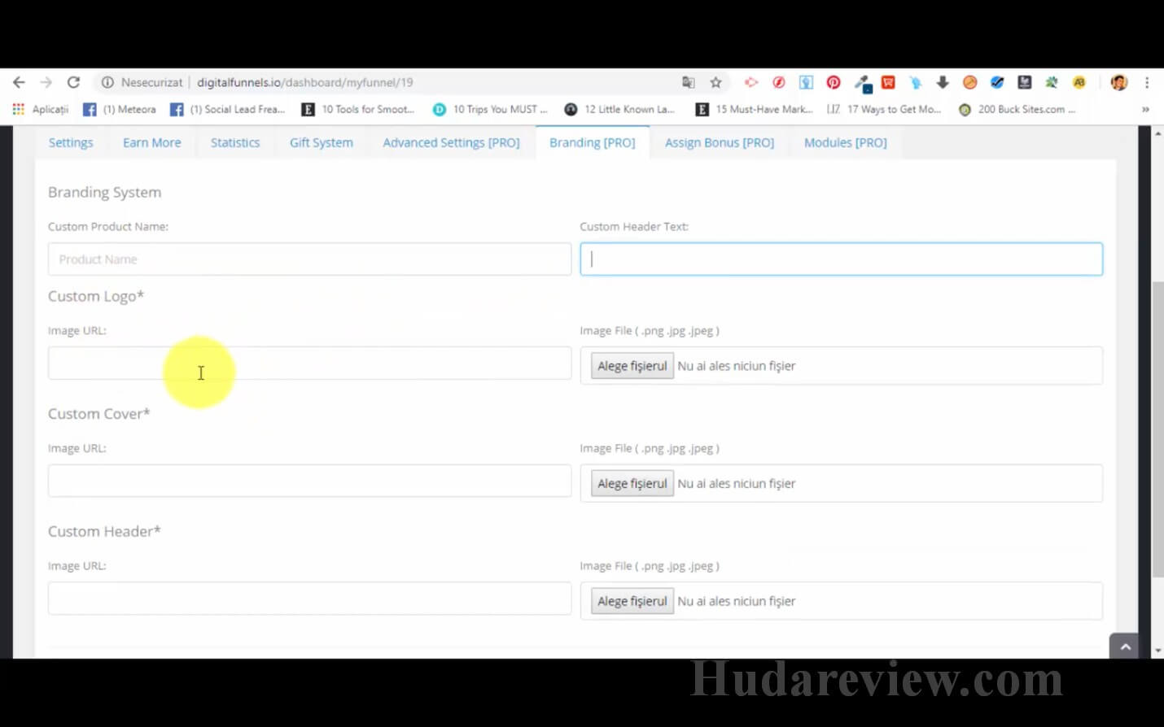The image size is (1164, 727).
Task: Open the red circular lightning extension
Action: click(x=779, y=82)
